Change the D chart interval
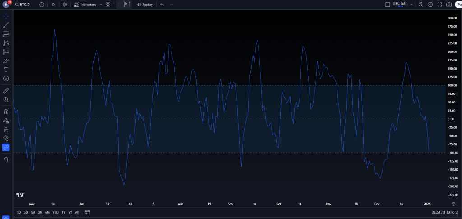The image size is (462, 219). click(x=53, y=5)
